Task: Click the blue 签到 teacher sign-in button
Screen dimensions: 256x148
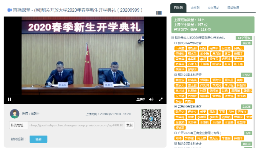Action: pos(38,139)
